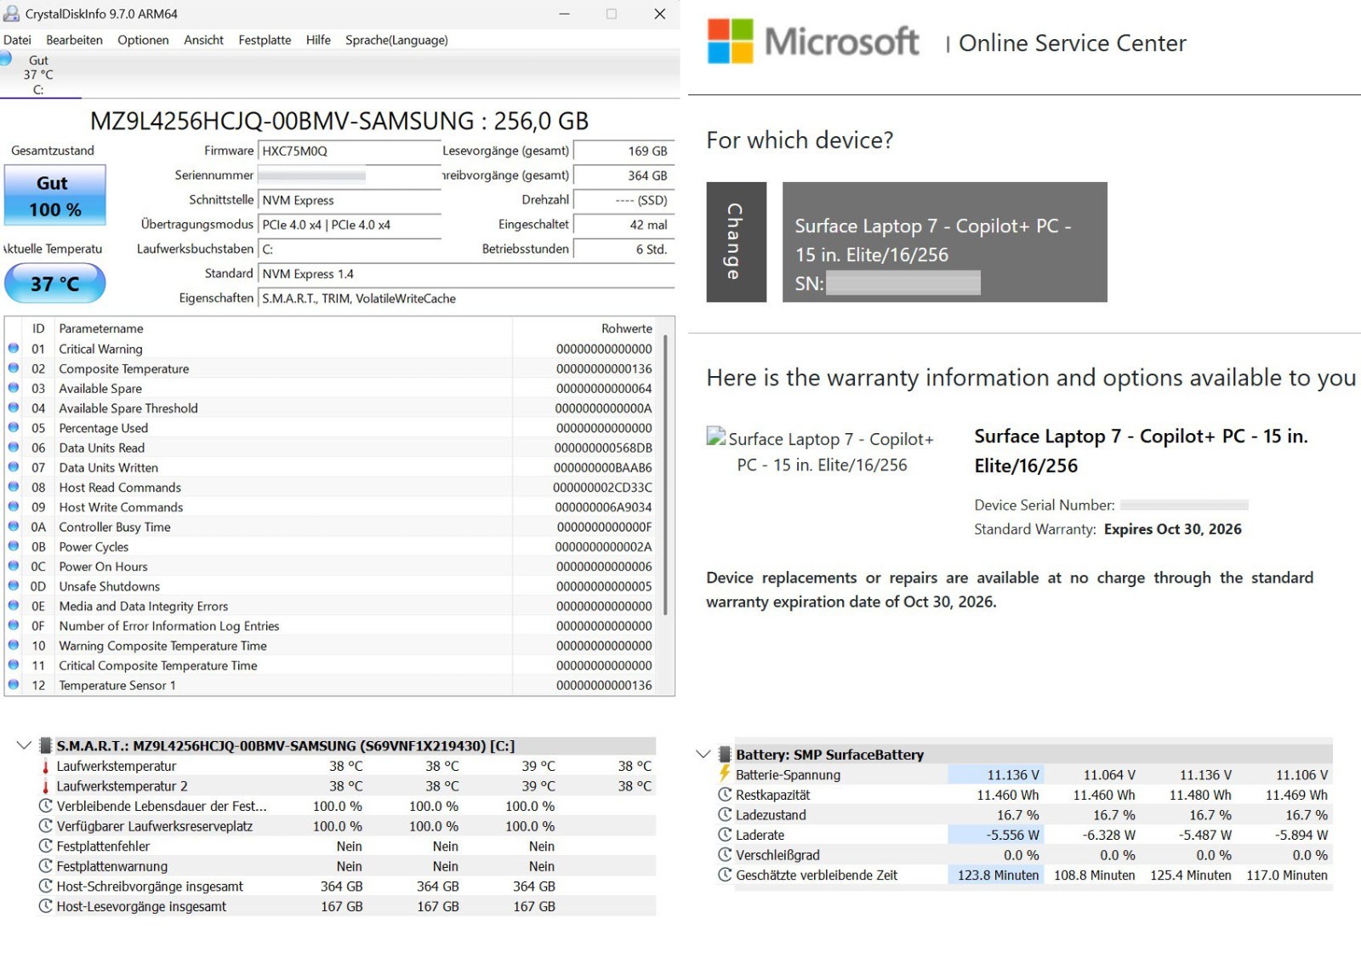Select the C: drive tab showing Gut 37 °C
Image resolution: width=1361 pixels, height=964 pixels.
pos(38,74)
